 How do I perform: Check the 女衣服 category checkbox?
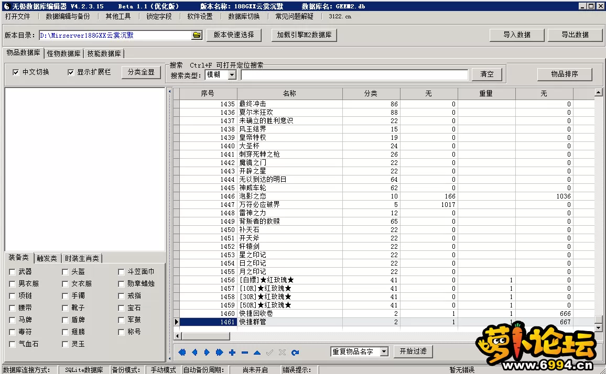65,284
